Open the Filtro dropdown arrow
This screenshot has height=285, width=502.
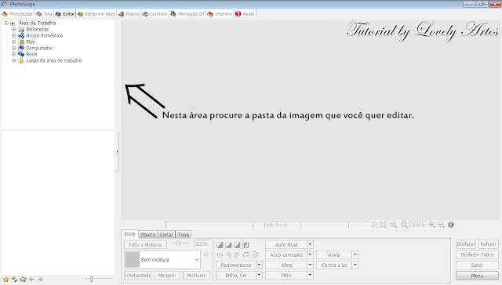tap(310, 275)
